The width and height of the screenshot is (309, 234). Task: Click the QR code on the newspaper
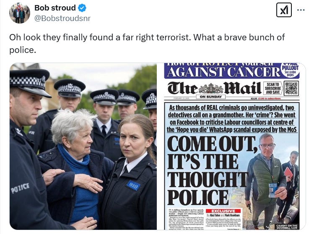[x=291, y=88]
